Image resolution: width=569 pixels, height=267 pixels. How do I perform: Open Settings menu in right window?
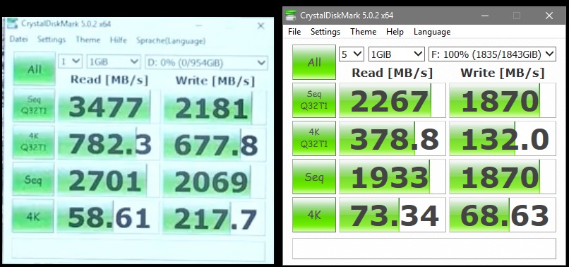point(325,32)
